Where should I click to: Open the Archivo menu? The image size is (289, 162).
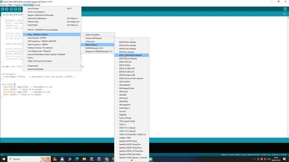4,5
